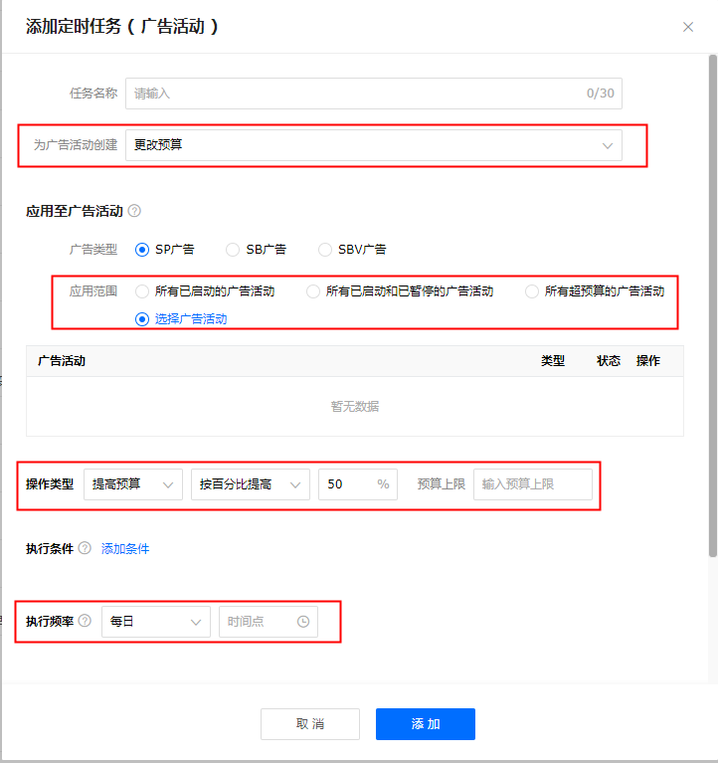Expand the 每日 frequency dropdown

(155, 622)
